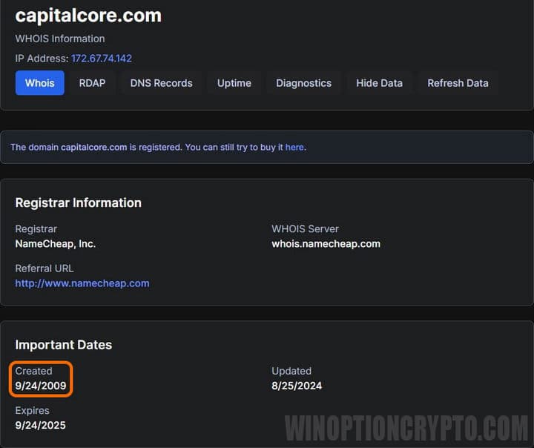This screenshot has height=448, width=534.
Task: Click the WHOIS Information subtitle
Action: coord(60,39)
